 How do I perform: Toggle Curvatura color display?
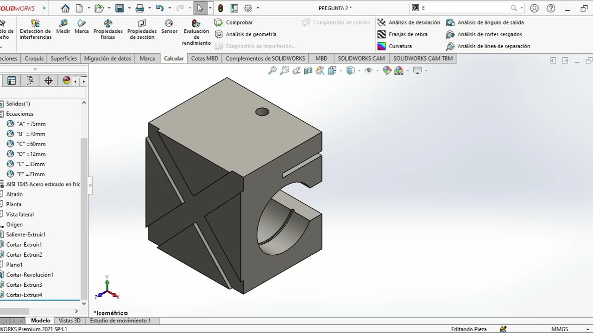395,46
